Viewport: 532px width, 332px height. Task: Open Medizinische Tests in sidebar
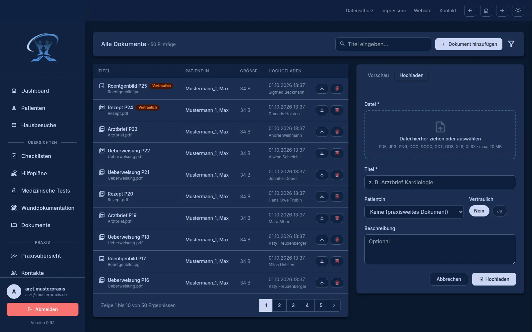pyautogui.click(x=43, y=191)
